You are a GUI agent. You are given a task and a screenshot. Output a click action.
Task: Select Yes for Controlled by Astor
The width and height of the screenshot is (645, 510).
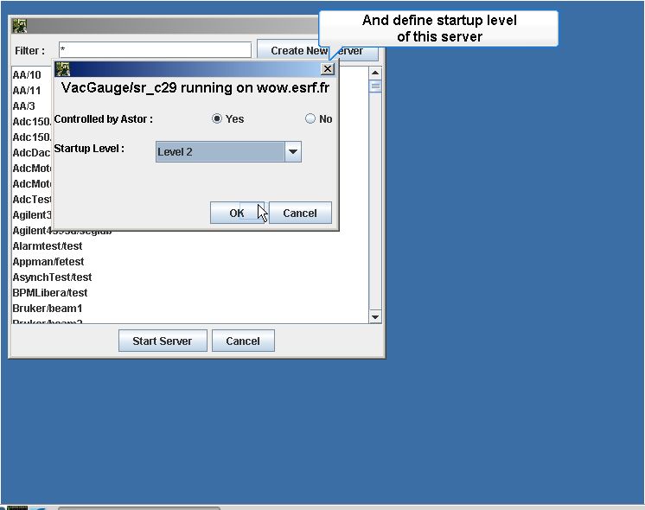tap(217, 119)
